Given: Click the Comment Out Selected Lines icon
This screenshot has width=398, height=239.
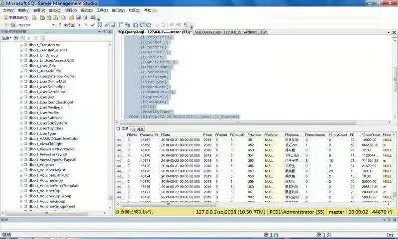Looking at the screenshot, I should click(157, 25).
